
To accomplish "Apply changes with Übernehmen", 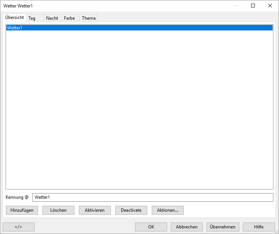I will [x=222, y=227].
